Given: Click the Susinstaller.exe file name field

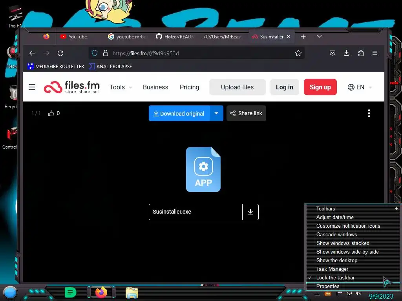Looking at the screenshot, I should 196,212.
